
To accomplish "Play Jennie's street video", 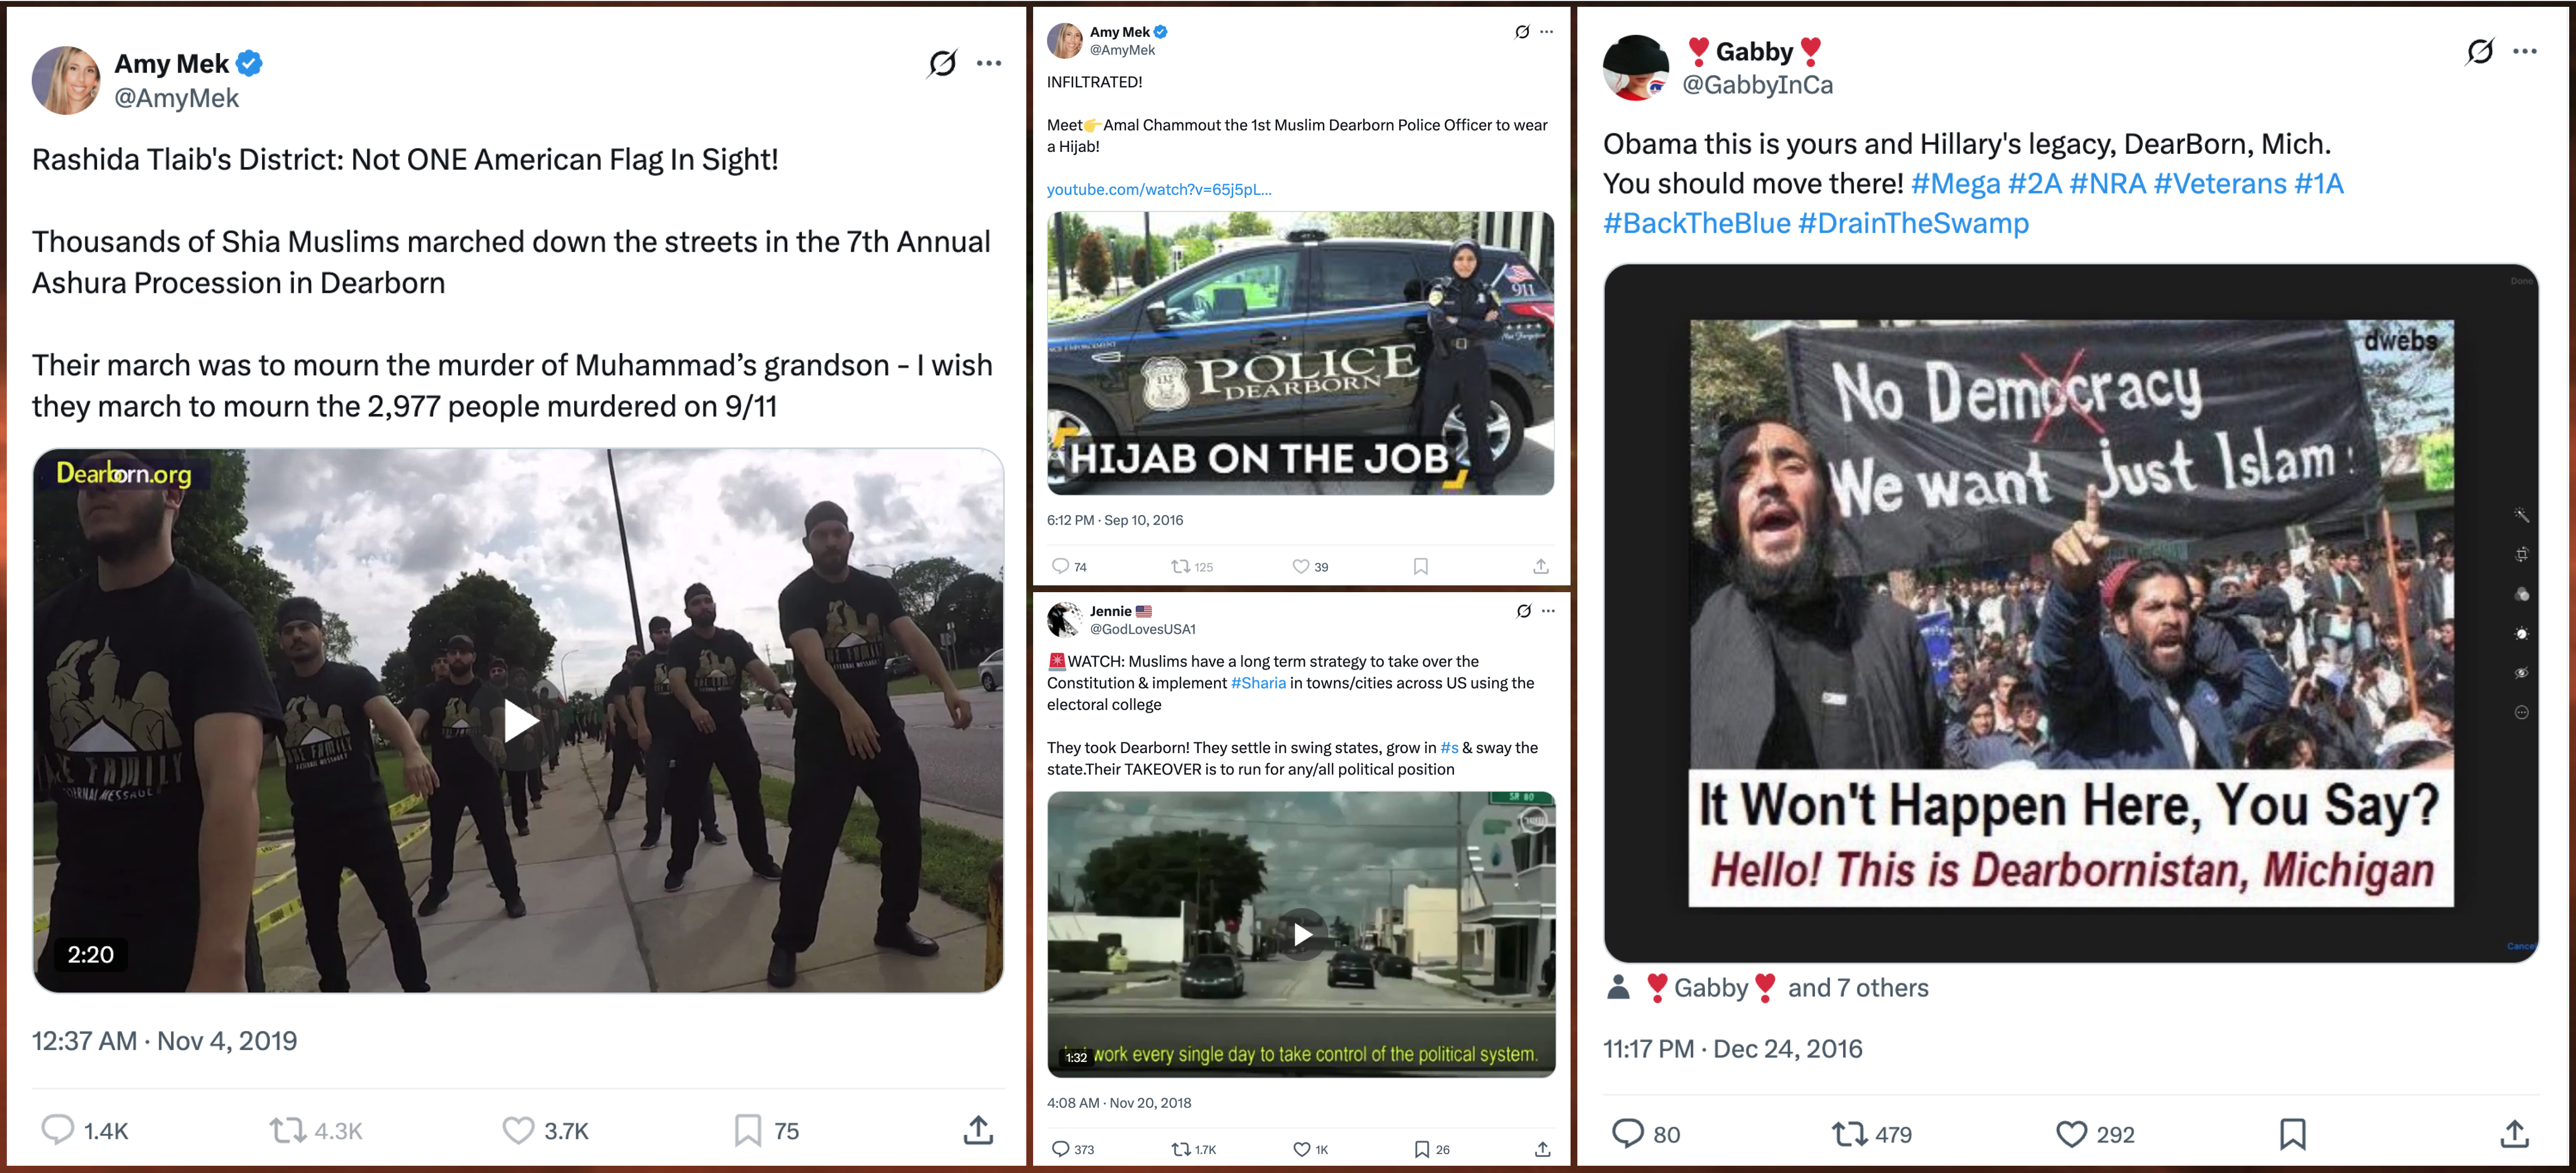I will point(1301,934).
